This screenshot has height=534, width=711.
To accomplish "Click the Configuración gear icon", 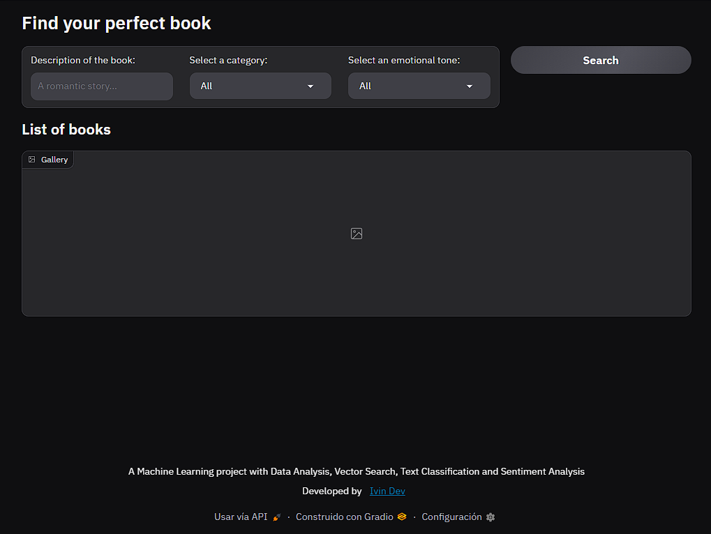I will click(x=491, y=517).
